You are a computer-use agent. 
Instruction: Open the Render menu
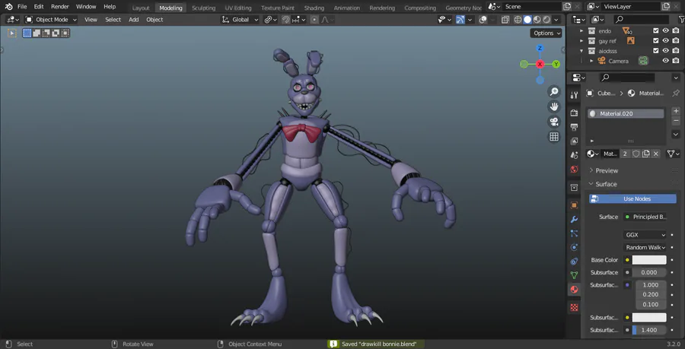(x=60, y=7)
